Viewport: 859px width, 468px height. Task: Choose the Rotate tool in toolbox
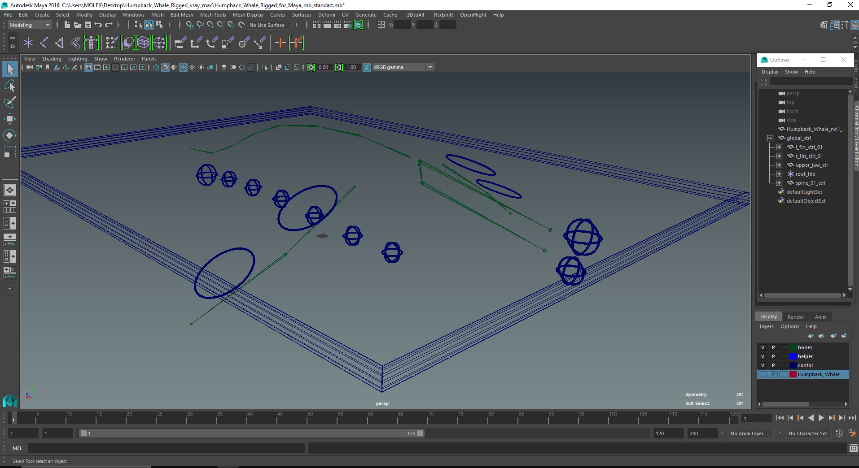click(10, 135)
